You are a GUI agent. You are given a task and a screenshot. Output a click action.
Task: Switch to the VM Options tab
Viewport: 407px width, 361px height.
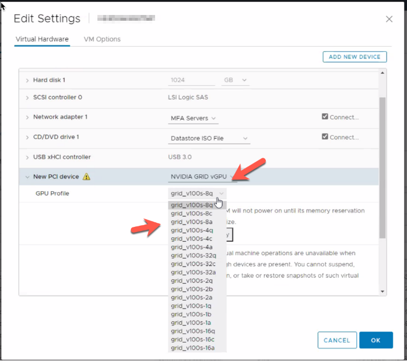pyautogui.click(x=102, y=39)
